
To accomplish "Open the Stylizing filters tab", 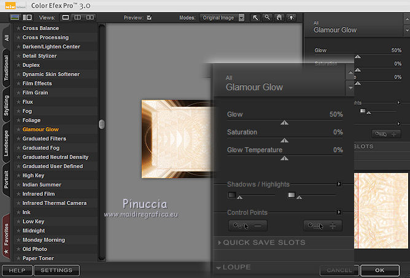I will tap(6, 105).
